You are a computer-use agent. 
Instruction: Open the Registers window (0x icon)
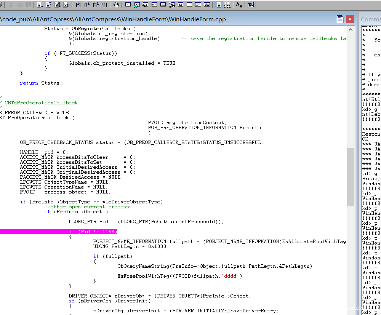[x=154, y=5]
